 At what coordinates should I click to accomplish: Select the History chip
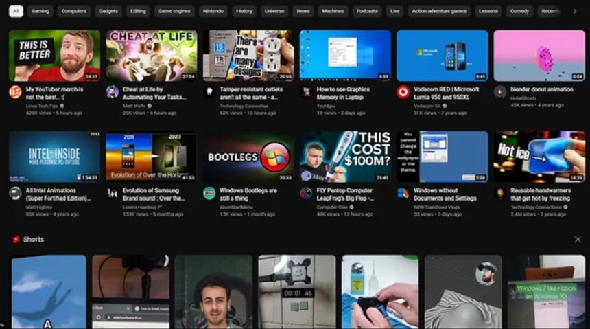point(244,11)
